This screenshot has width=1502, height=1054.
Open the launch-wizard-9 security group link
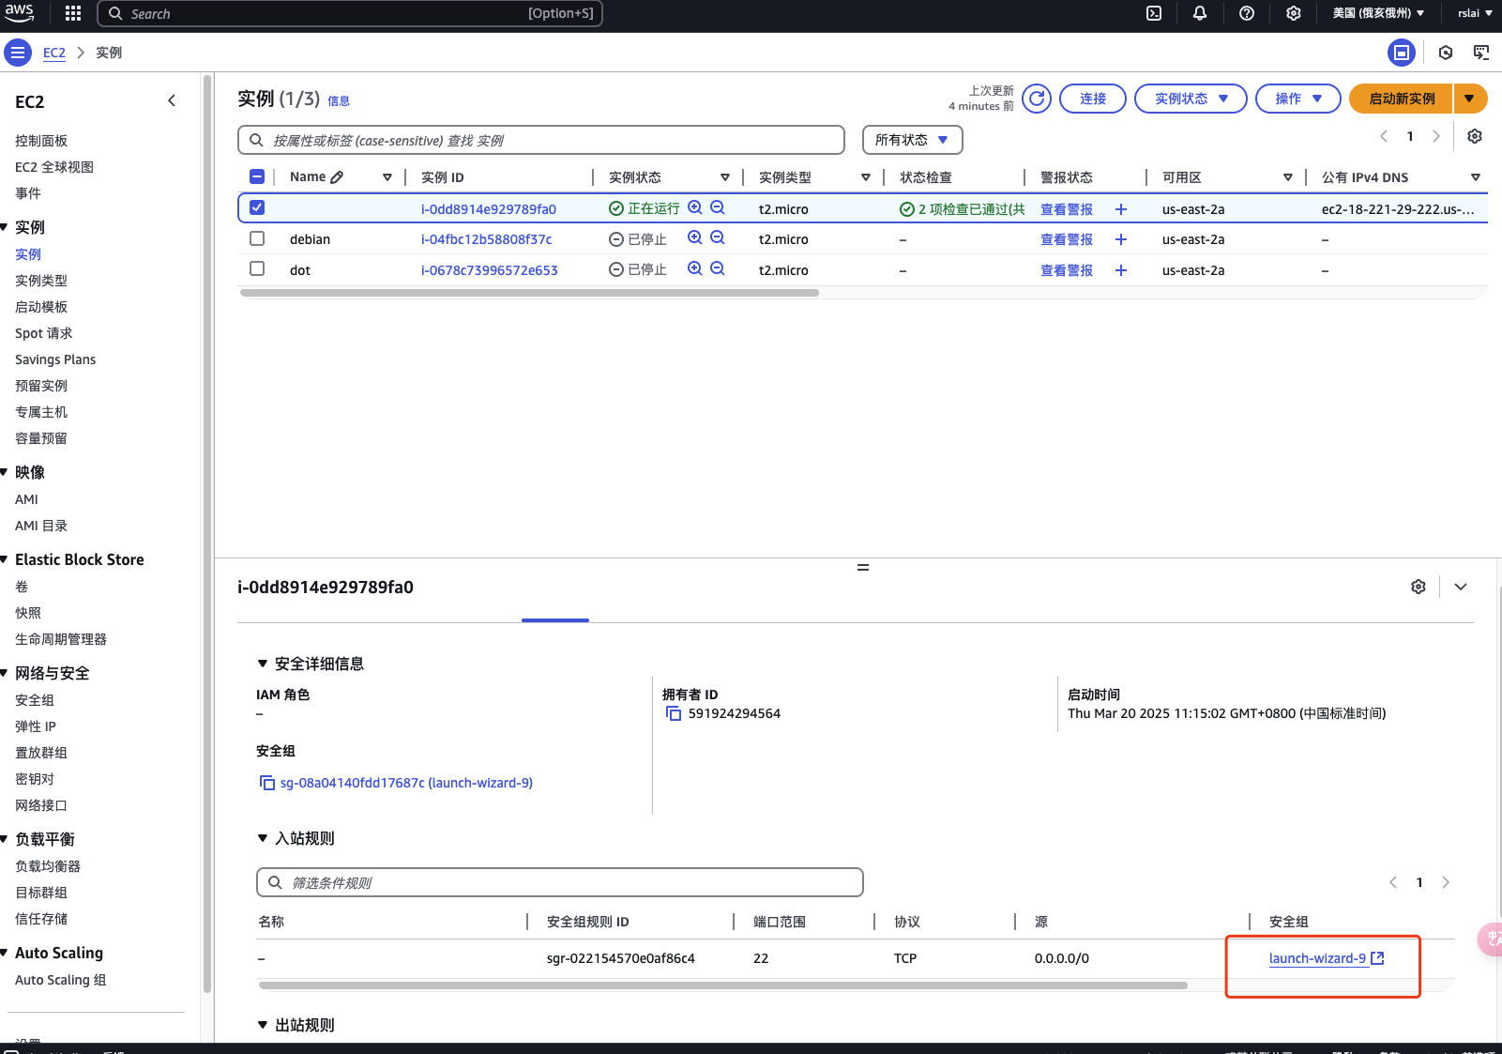pos(1327,958)
